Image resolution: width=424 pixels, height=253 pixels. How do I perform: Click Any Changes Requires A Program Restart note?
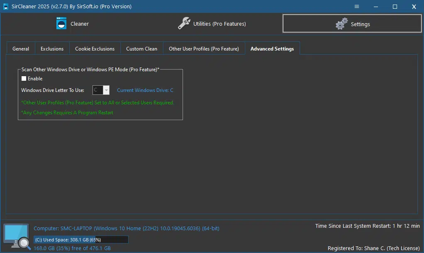67,113
